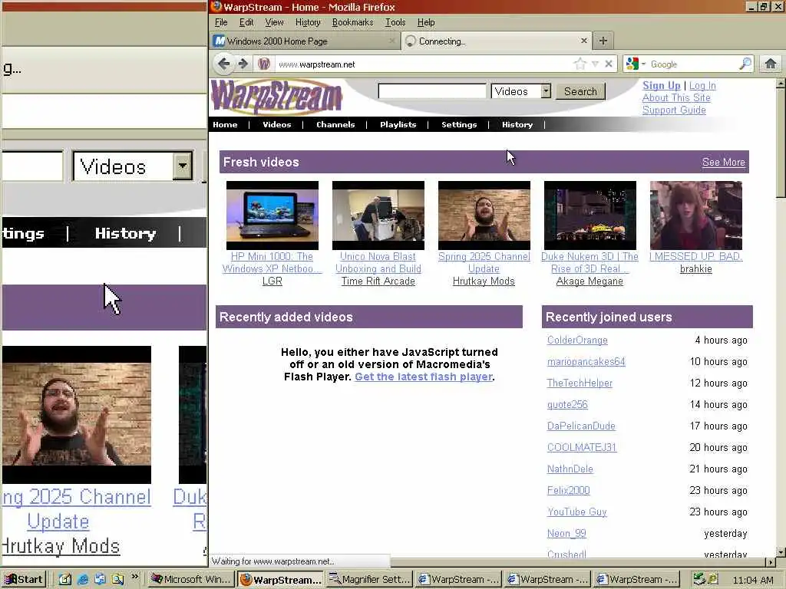
Task: Open the address bar history dropdown arrow
Action: point(595,64)
